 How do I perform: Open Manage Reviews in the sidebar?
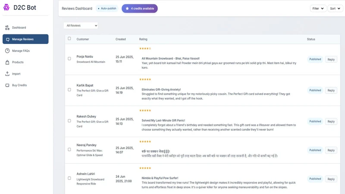[25, 39]
